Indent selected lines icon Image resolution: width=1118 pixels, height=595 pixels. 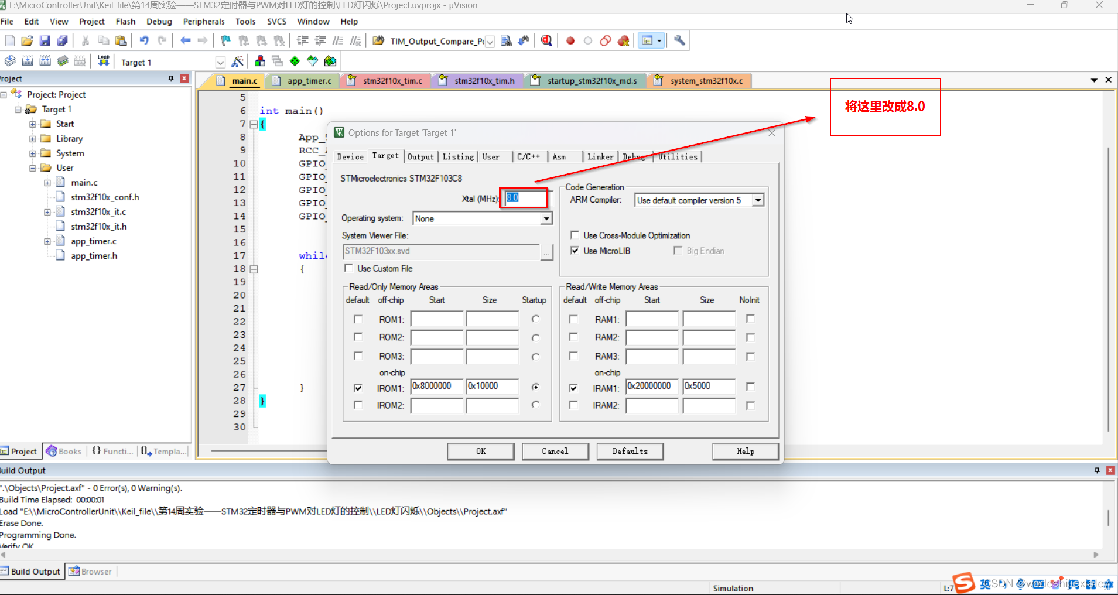(x=303, y=40)
